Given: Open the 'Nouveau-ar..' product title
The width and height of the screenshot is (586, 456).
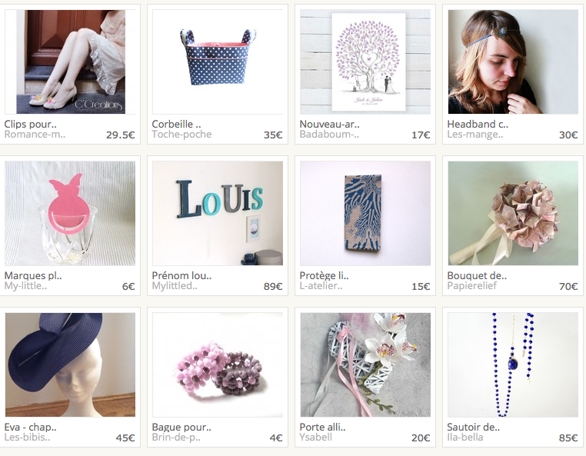Looking at the screenshot, I should coord(329,124).
